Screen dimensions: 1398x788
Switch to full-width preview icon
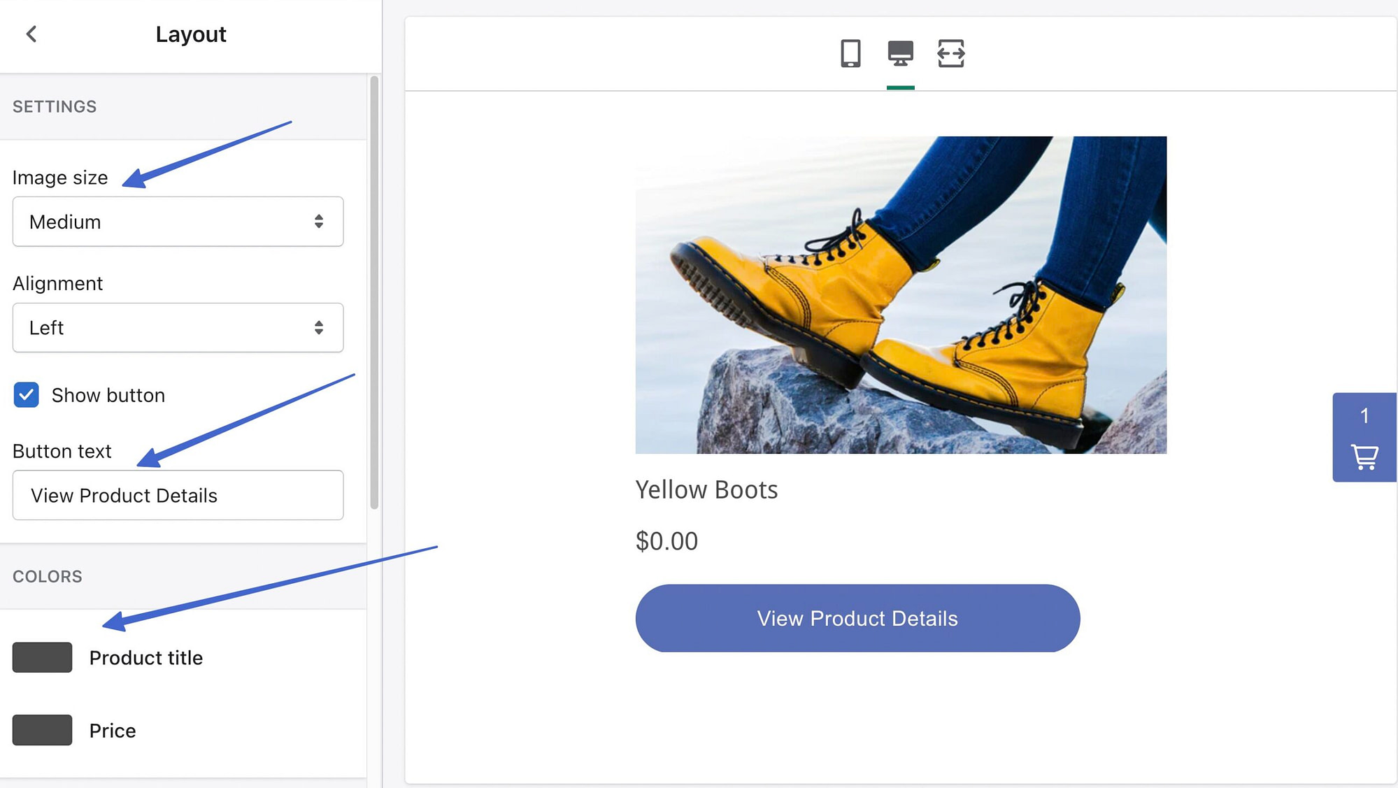click(x=950, y=53)
